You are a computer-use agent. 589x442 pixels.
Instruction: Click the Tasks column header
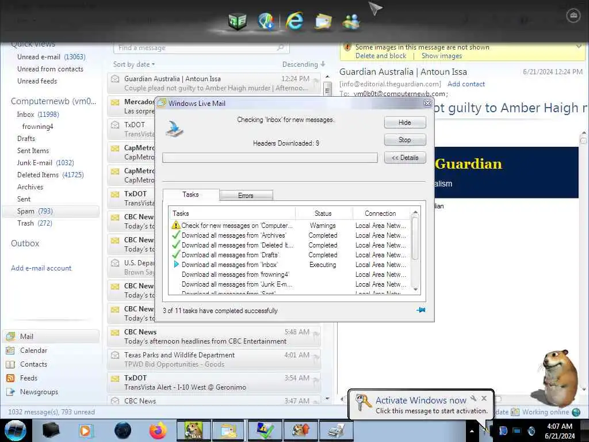(x=232, y=214)
